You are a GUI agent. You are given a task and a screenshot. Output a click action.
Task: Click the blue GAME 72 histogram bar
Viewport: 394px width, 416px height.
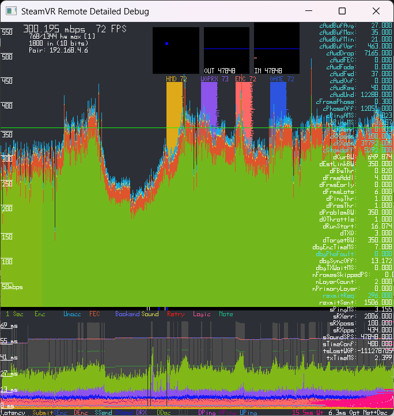(x=278, y=110)
